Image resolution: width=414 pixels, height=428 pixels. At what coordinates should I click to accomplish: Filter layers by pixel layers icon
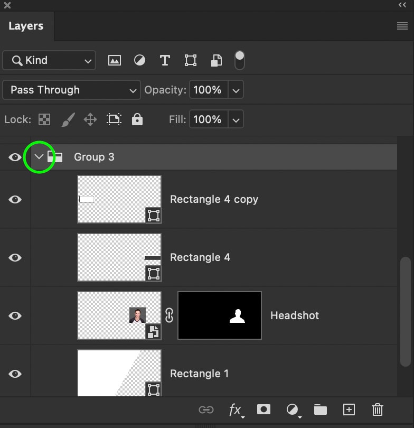pyautogui.click(x=115, y=60)
